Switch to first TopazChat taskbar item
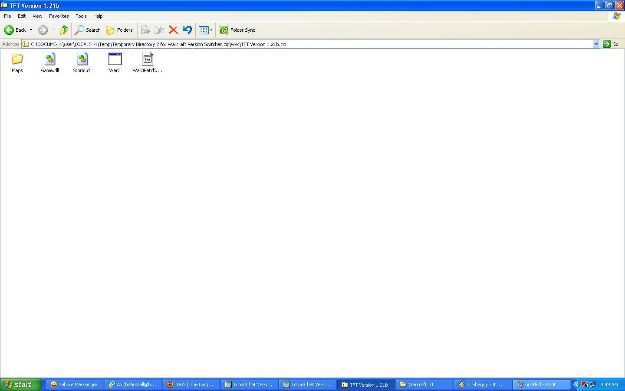Screen dimensions: 625x391 [x=249, y=384]
